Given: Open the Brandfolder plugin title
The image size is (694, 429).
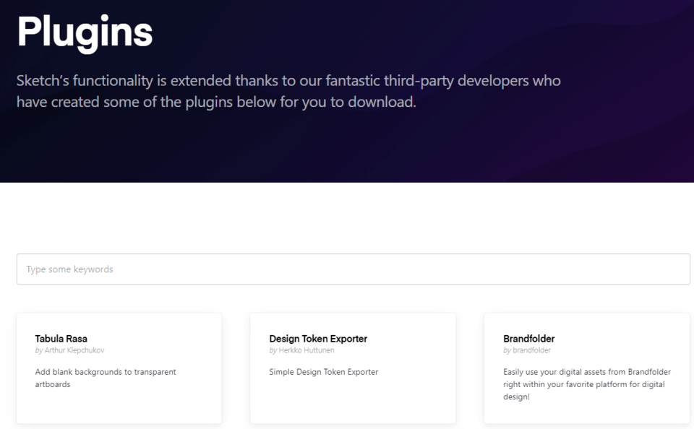Looking at the screenshot, I should (528, 339).
